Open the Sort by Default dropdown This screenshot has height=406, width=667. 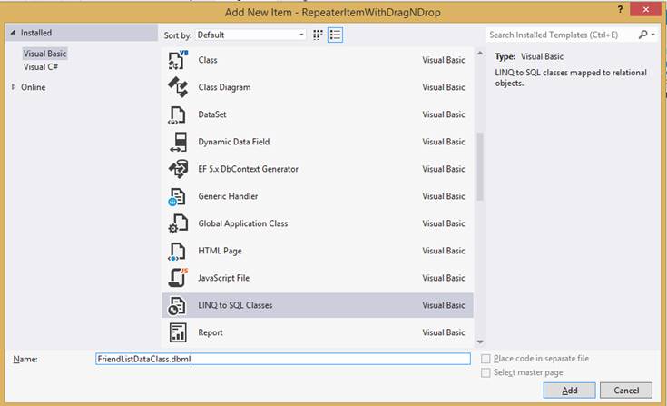click(251, 35)
